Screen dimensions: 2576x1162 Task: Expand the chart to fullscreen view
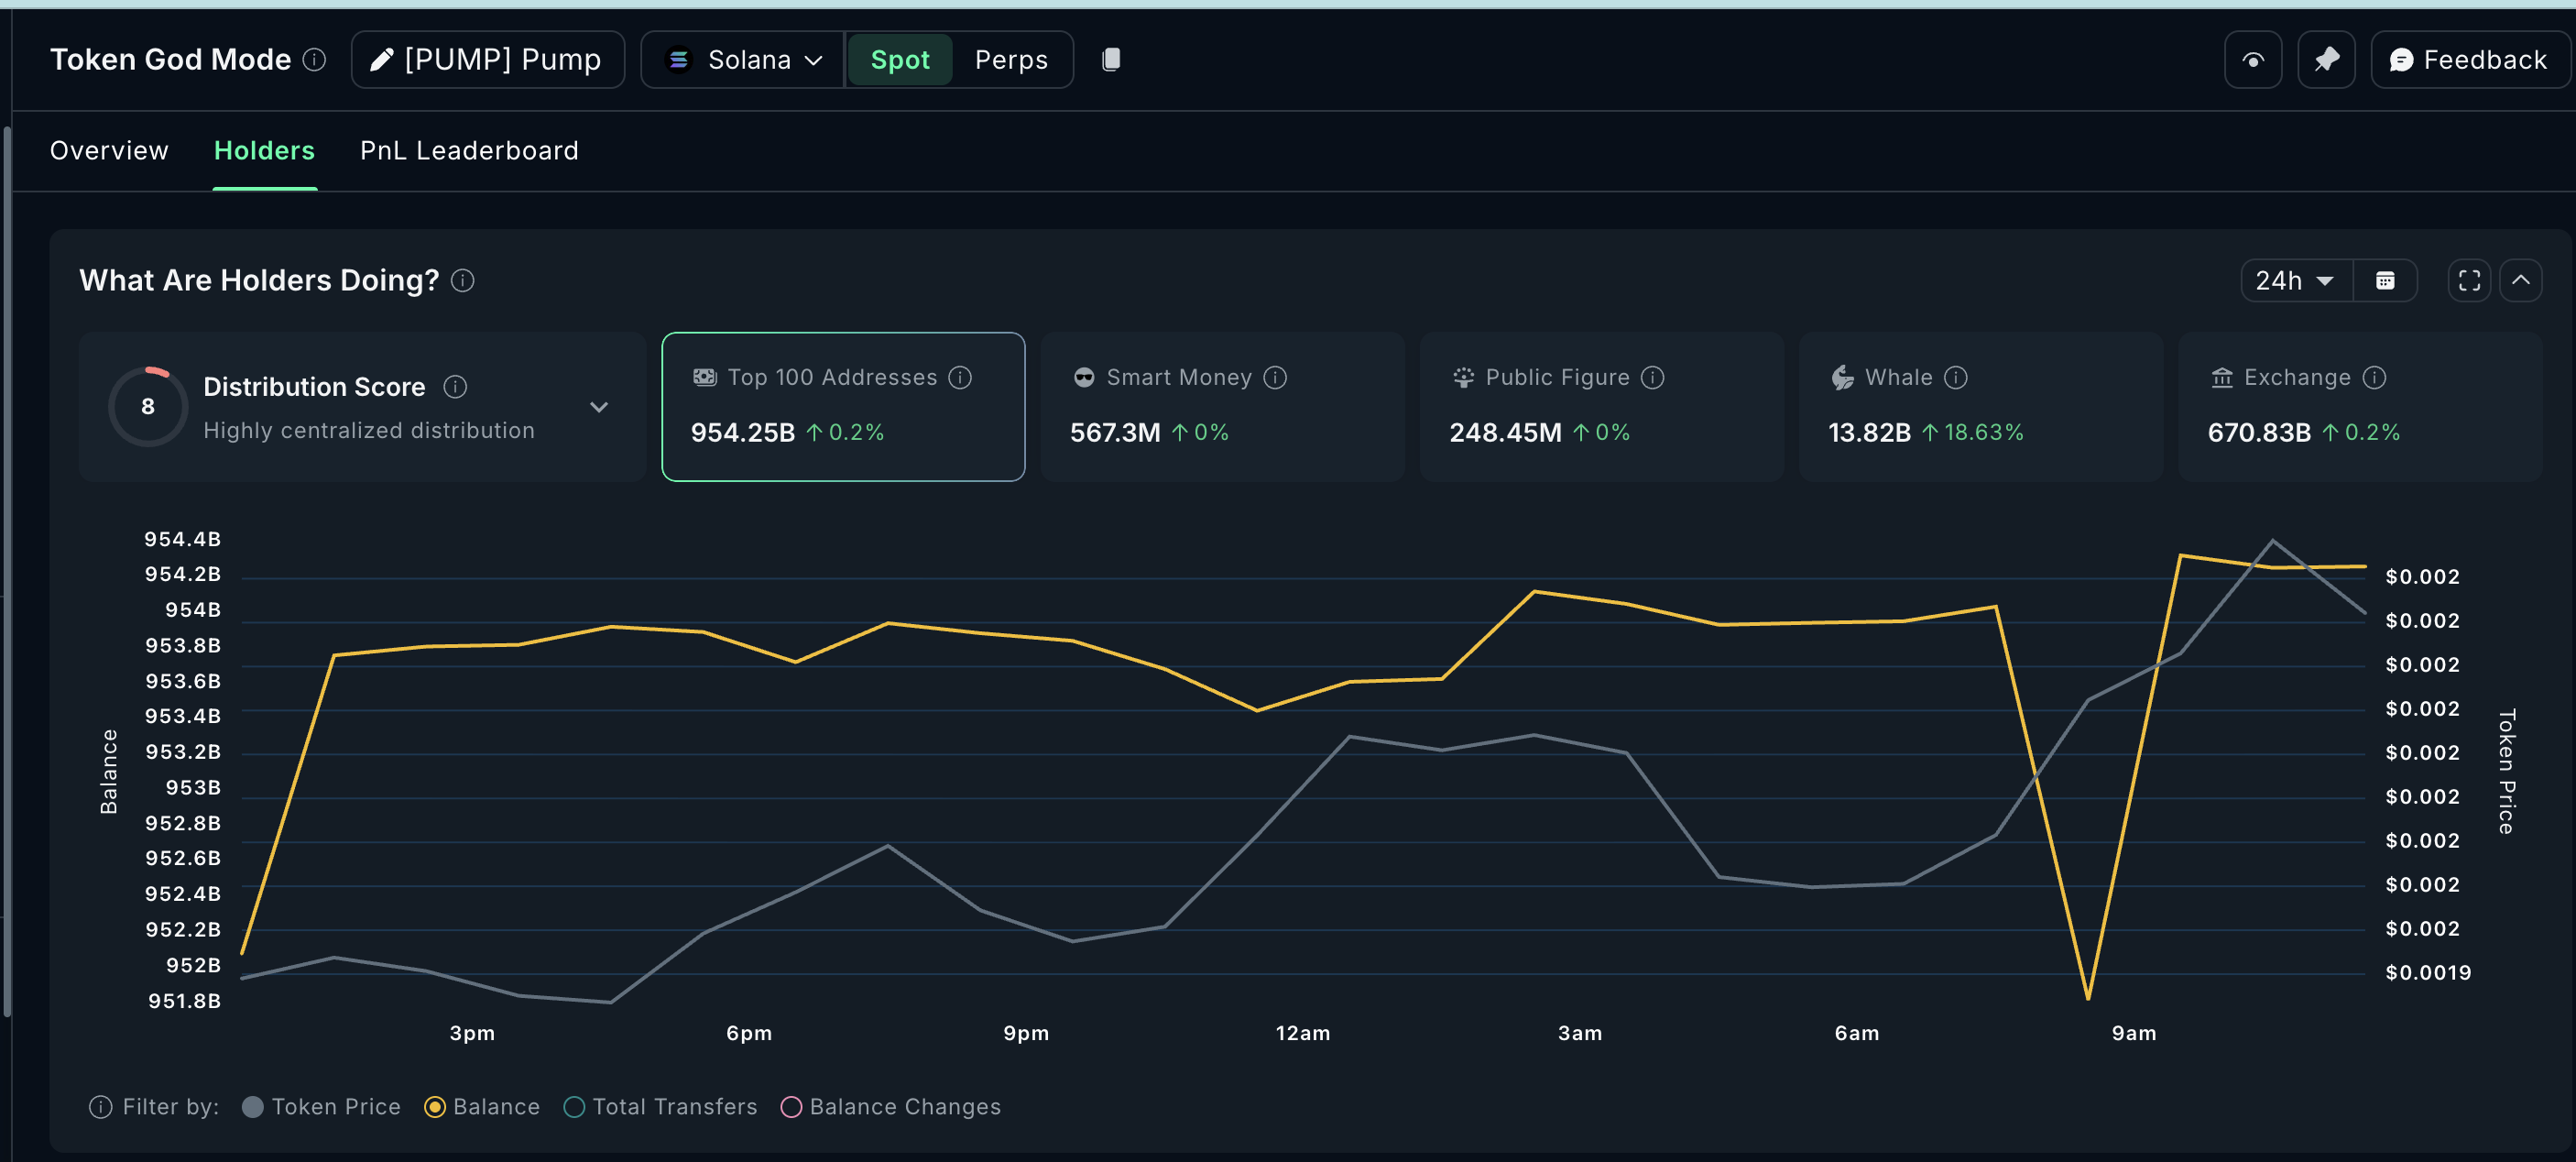pyautogui.click(x=2468, y=280)
